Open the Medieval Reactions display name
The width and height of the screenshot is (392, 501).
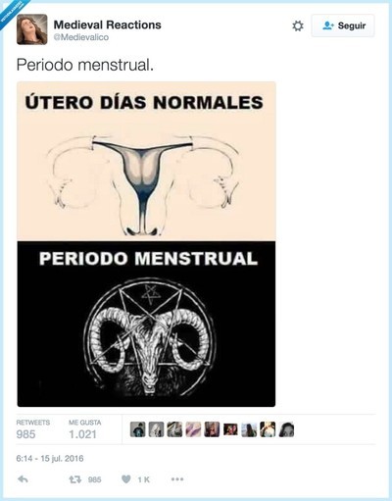[x=107, y=25]
